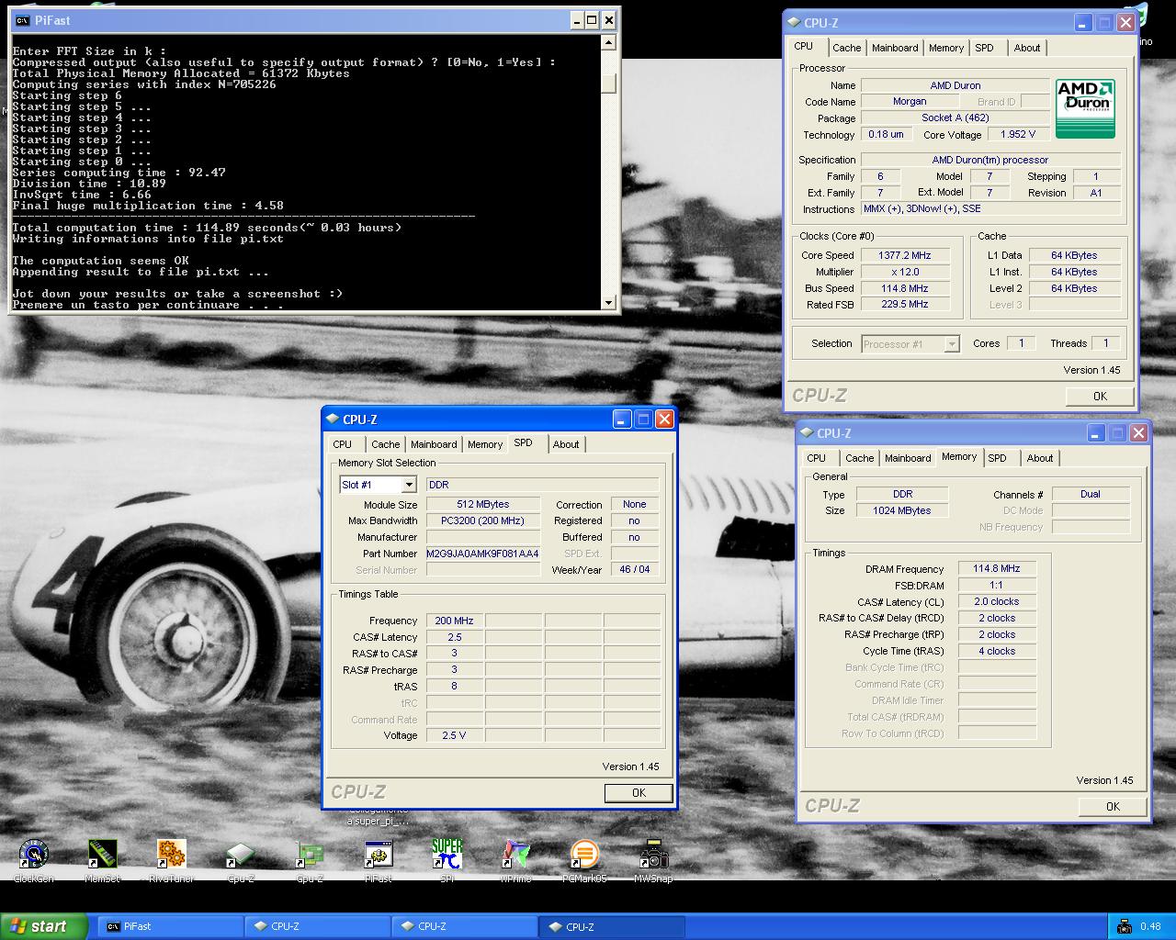This screenshot has width=1176, height=940.
Task: Click OK in the Memory tab window
Action: [1113, 807]
